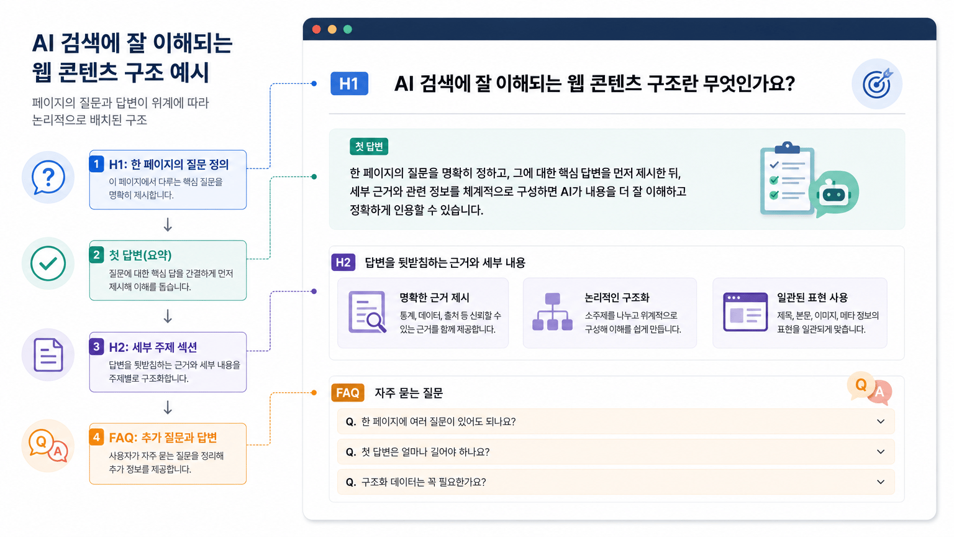Select the step 4 card FAQ: 추가 질문과 답변

click(x=168, y=454)
